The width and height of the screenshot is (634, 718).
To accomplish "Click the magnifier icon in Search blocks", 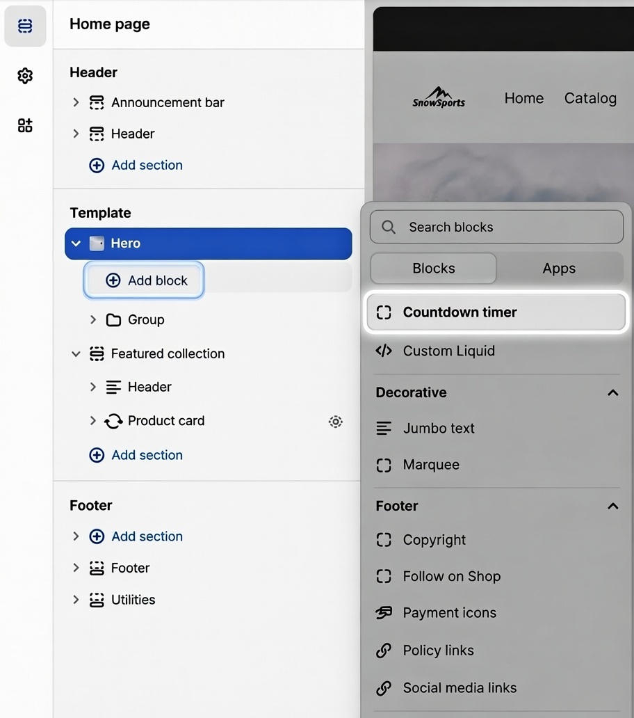I will pos(389,227).
